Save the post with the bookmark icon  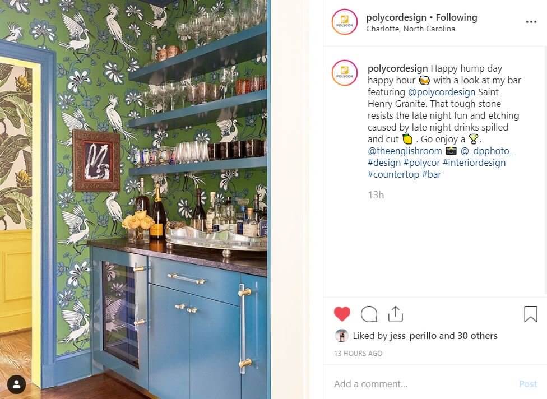[531, 314]
